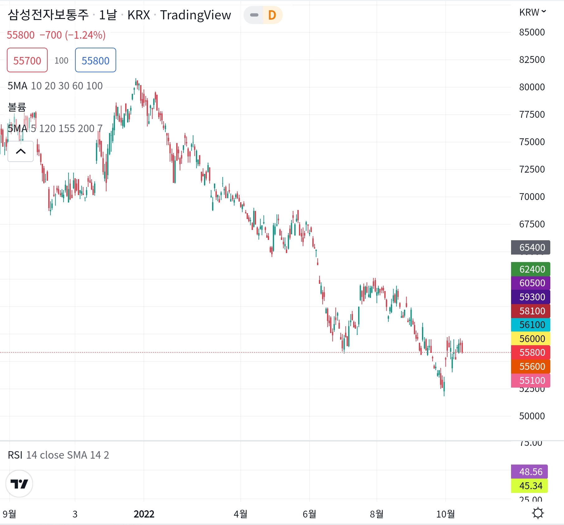
Task: Collapse the indicator legend with chevron button
Action: [21, 151]
